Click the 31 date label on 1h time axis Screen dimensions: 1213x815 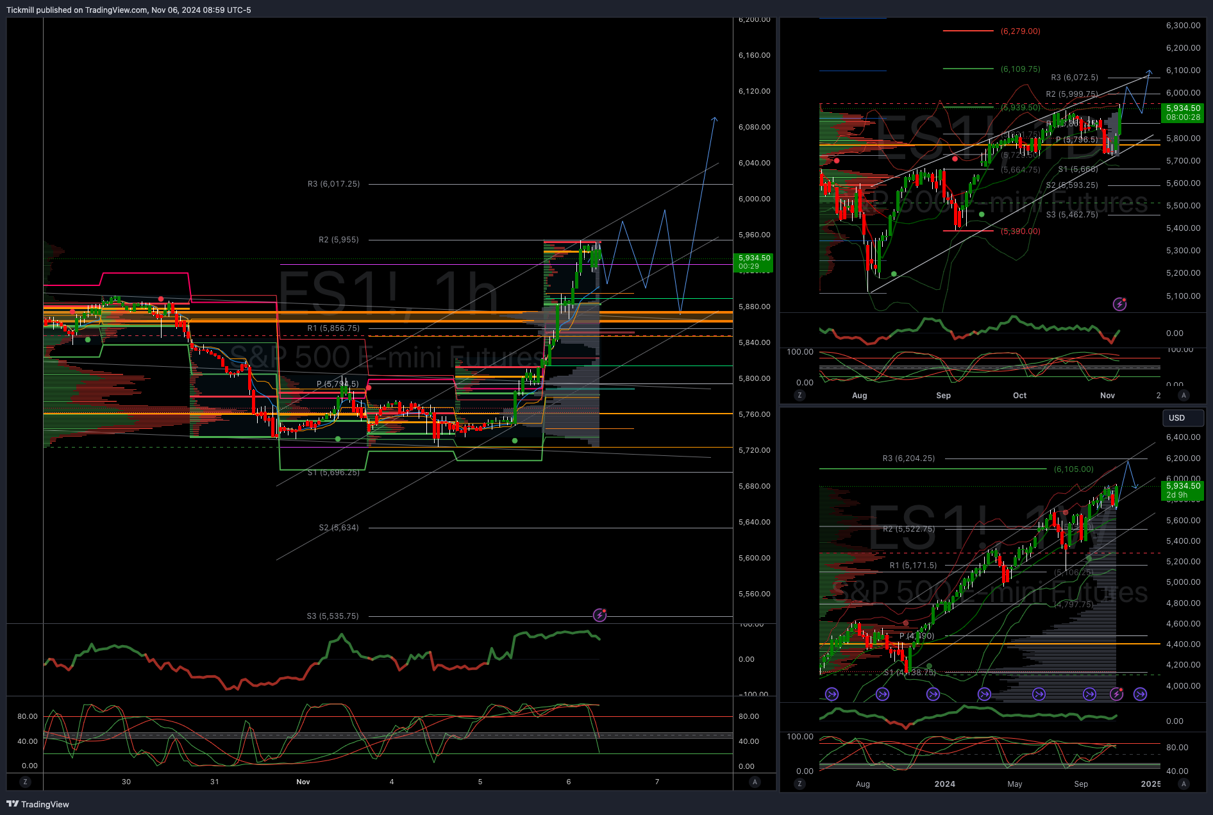coord(215,782)
